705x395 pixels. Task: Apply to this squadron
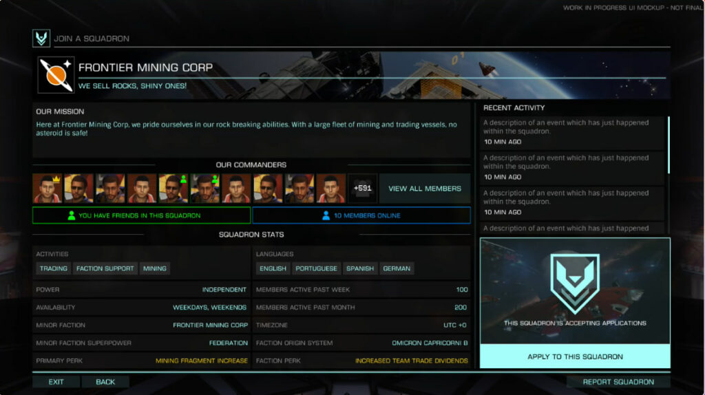click(x=575, y=356)
